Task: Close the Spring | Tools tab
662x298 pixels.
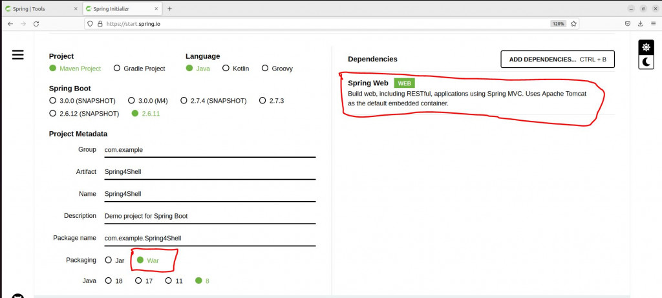Action: 76,8
